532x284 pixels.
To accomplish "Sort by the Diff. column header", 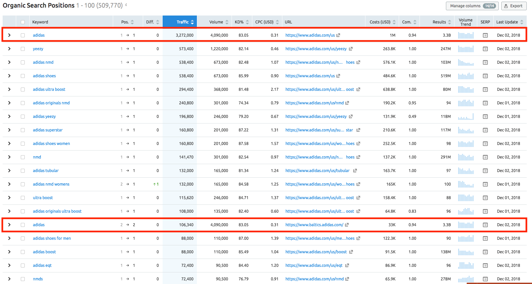I will (x=153, y=22).
